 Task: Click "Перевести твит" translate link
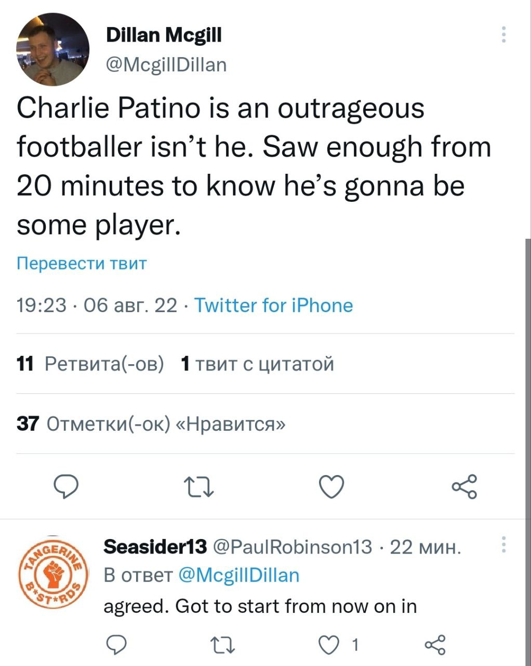pos(82,263)
